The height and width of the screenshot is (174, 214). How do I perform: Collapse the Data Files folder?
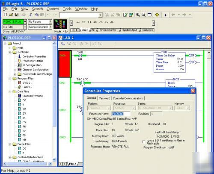click(10, 91)
